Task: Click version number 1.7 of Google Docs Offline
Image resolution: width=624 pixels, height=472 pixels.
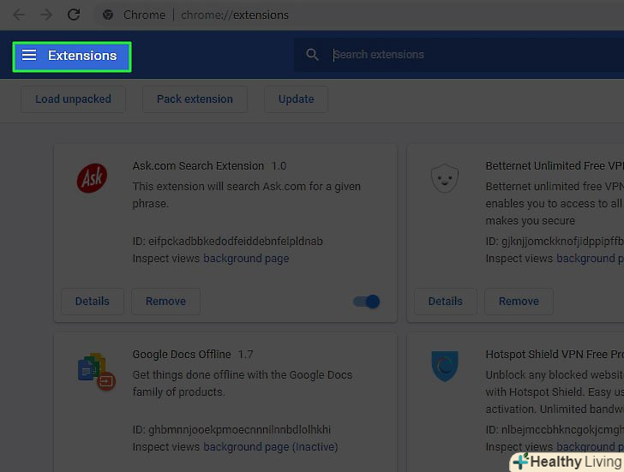Action: click(245, 355)
